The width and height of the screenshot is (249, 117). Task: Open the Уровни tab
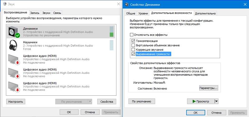coord(143,13)
